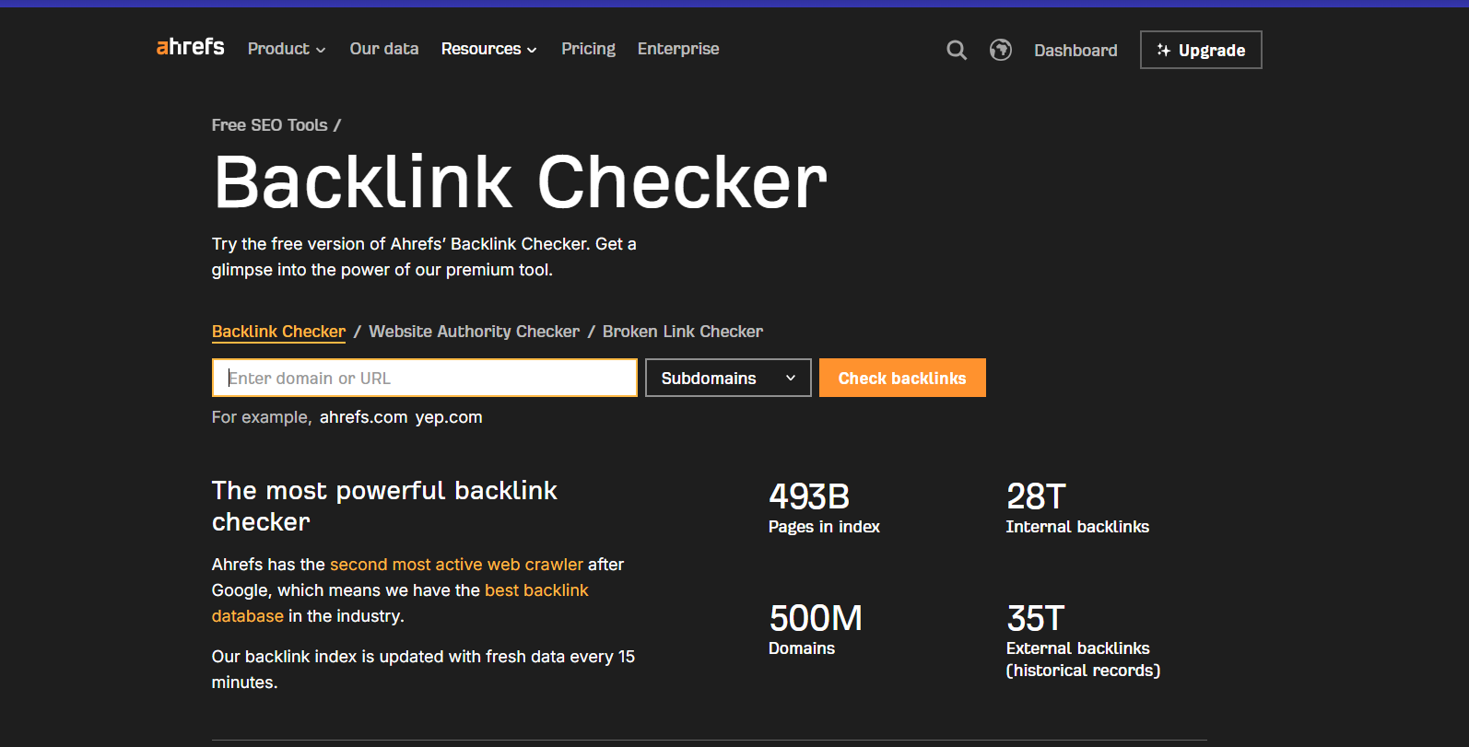Click the 35T external backlinks value
1469x747 pixels.
pos(1036,618)
